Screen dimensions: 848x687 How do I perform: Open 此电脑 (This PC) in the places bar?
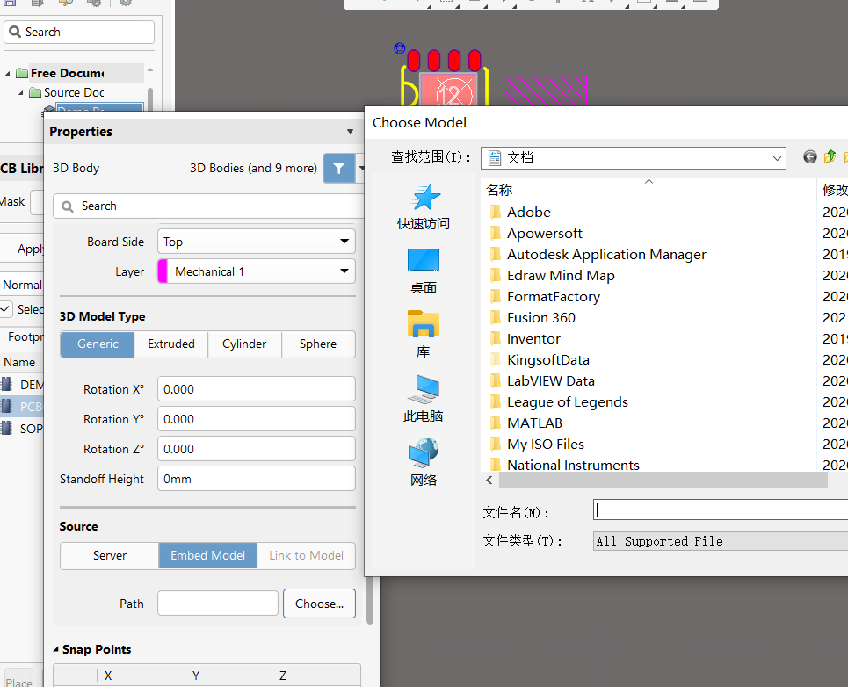pos(424,399)
